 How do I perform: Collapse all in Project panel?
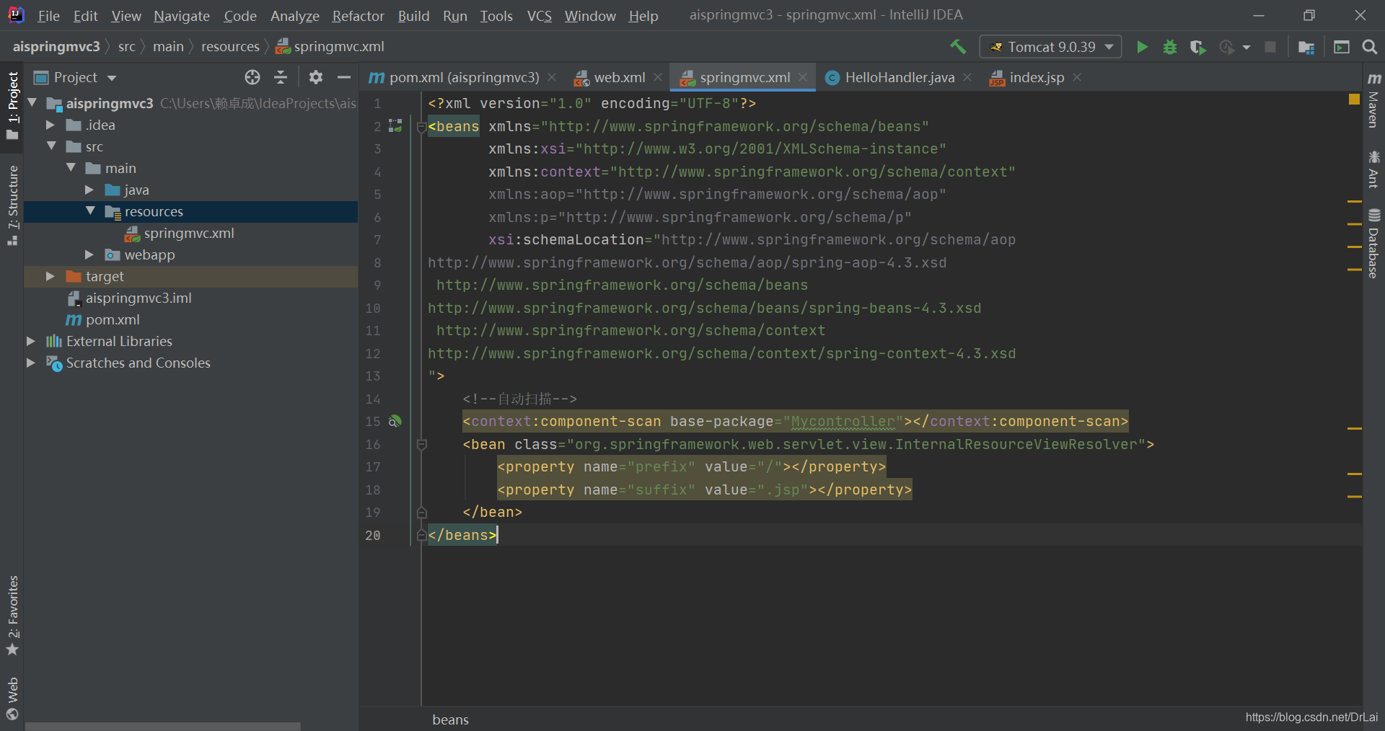[x=281, y=77]
